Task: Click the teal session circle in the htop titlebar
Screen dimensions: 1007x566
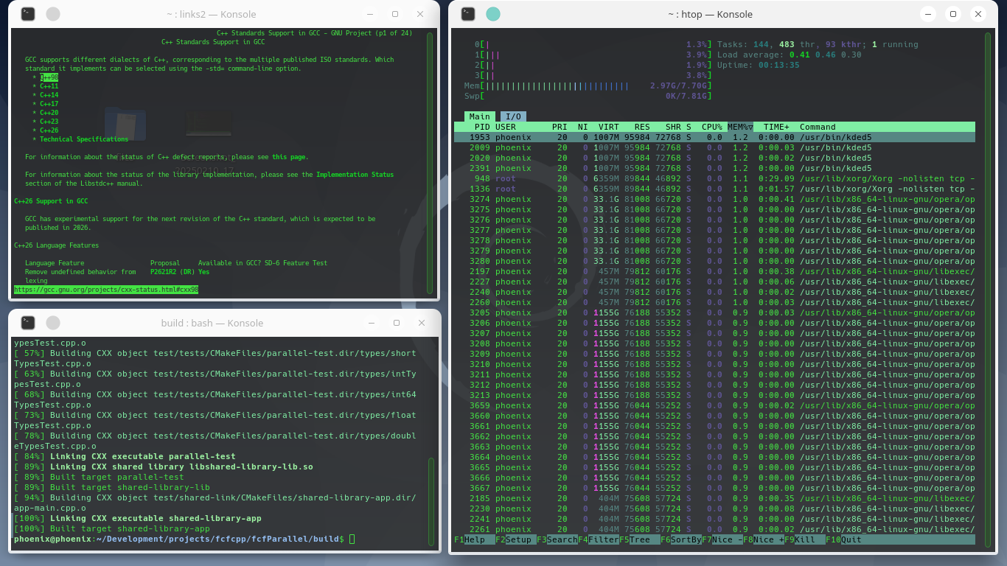Action: pyautogui.click(x=492, y=13)
